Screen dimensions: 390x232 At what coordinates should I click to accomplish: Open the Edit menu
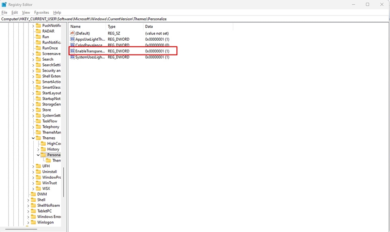[15, 13]
